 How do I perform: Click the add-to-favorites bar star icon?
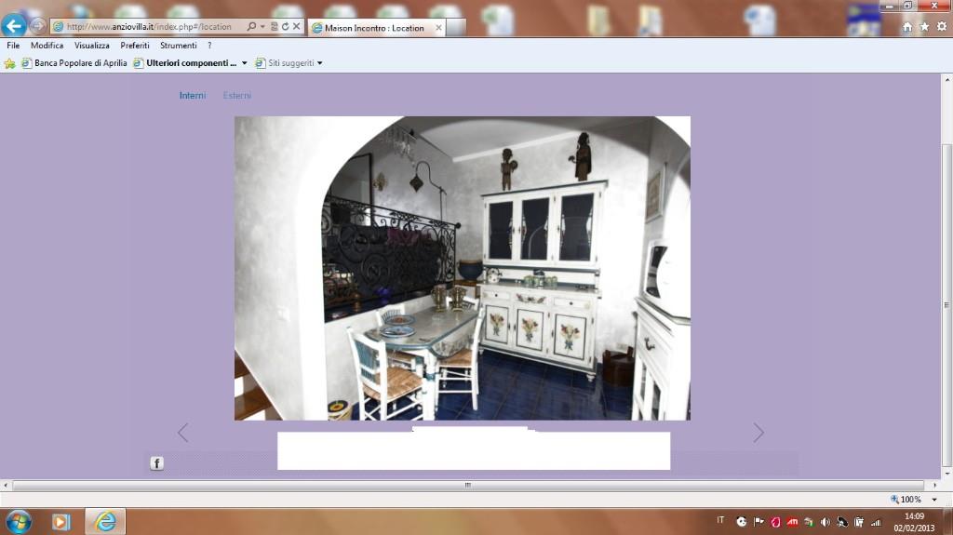tap(10, 63)
